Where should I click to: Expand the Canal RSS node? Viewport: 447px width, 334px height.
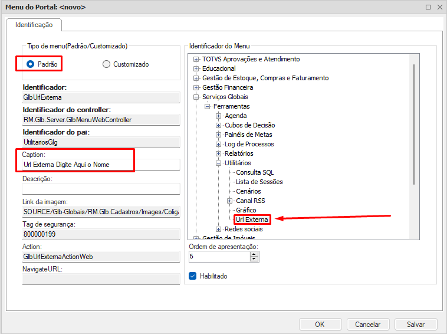point(230,201)
